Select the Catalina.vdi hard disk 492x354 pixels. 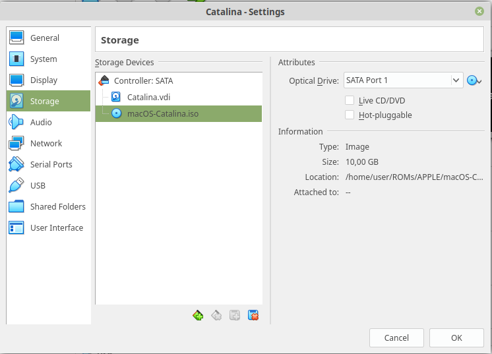pos(148,97)
